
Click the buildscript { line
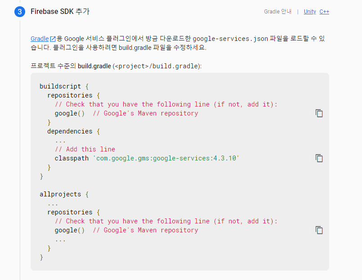64,86
